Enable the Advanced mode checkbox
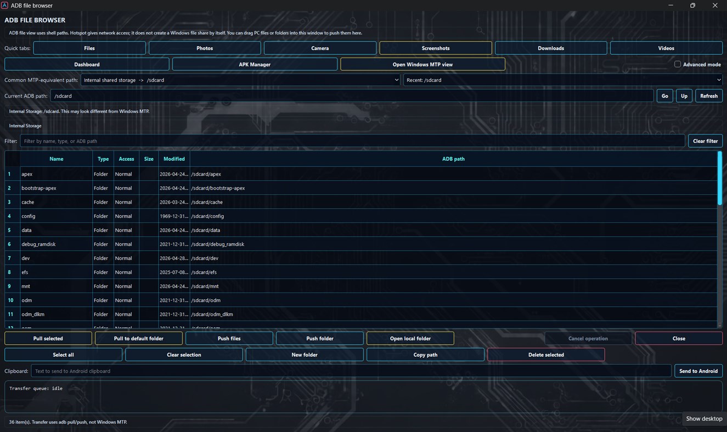727x432 pixels. point(678,64)
